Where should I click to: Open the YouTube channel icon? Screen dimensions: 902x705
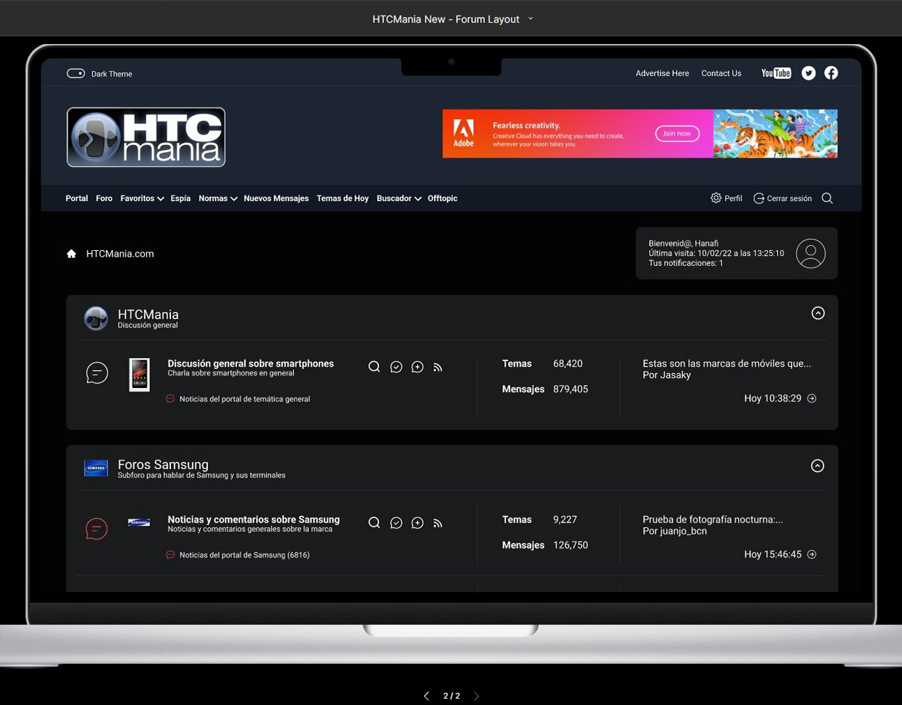(776, 73)
